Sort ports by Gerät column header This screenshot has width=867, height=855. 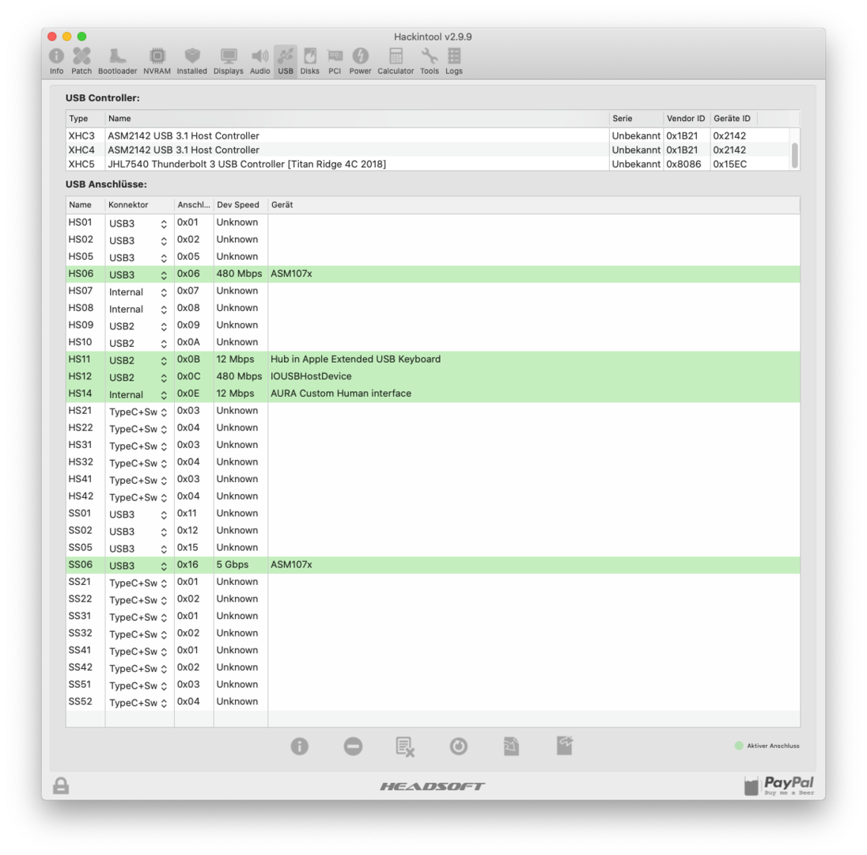[x=534, y=205]
